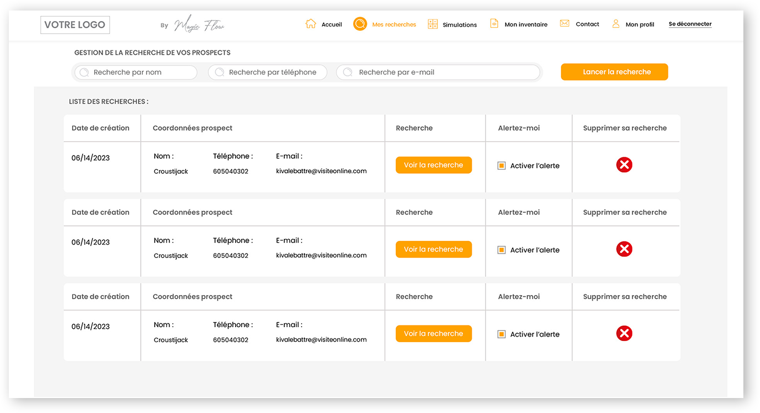Screen dimensions: 760x413
Task: Click the grid icon beside Simulations
Action: click(433, 24)
